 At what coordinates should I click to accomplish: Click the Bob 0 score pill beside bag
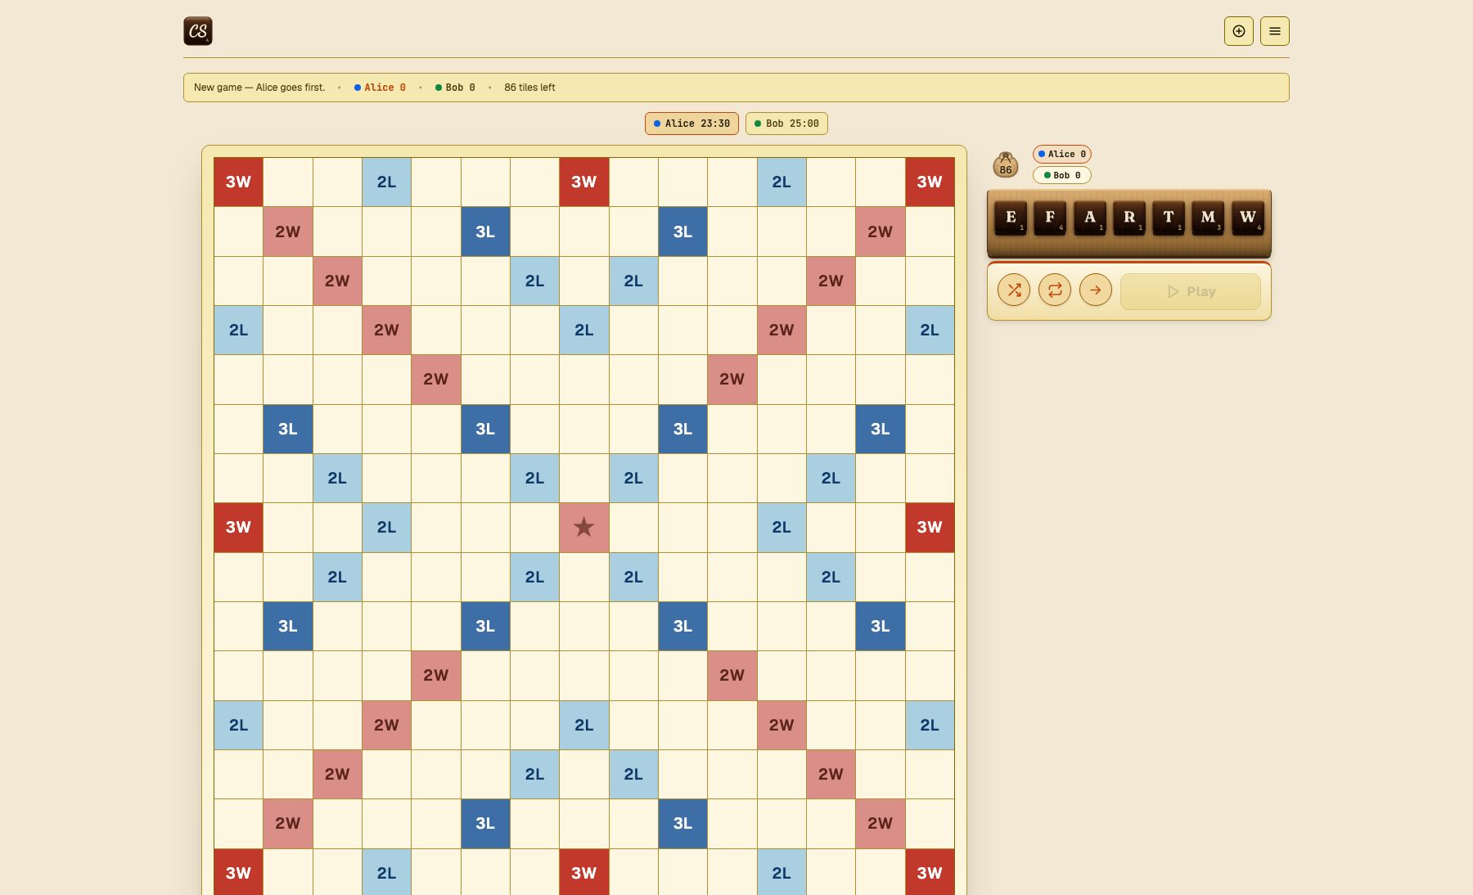pos(1062,175)
